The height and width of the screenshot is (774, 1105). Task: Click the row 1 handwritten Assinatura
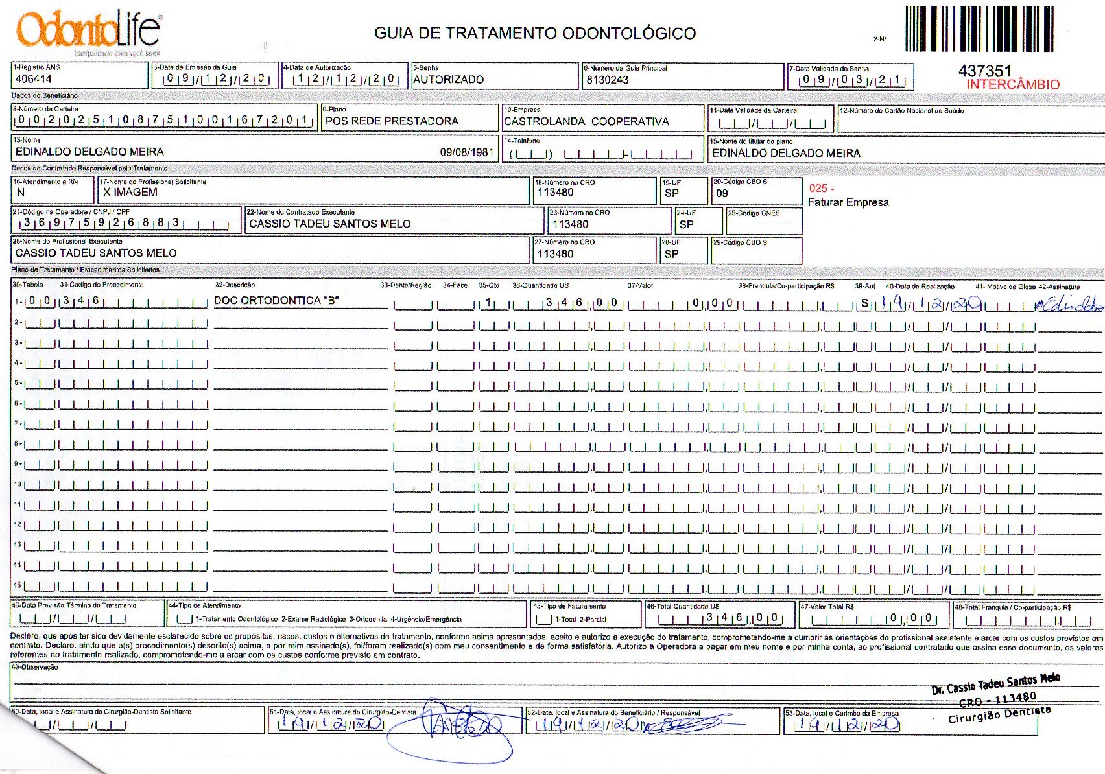[1068, 305]
